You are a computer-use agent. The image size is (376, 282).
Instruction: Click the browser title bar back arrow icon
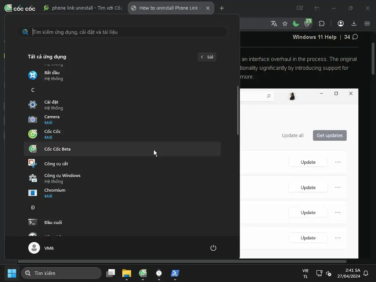tap(317, 8)
